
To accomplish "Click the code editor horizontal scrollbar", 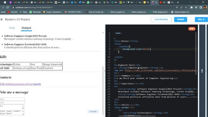I will [137, 116].
